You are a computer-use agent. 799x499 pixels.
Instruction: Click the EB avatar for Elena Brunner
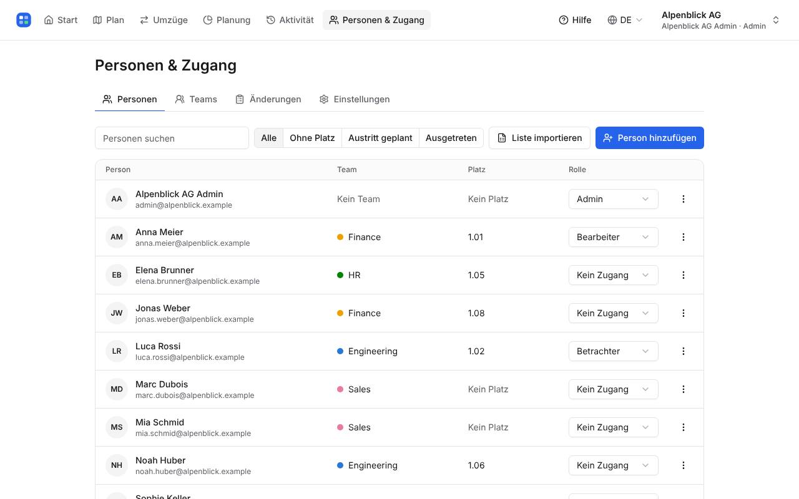pos(117,275)
